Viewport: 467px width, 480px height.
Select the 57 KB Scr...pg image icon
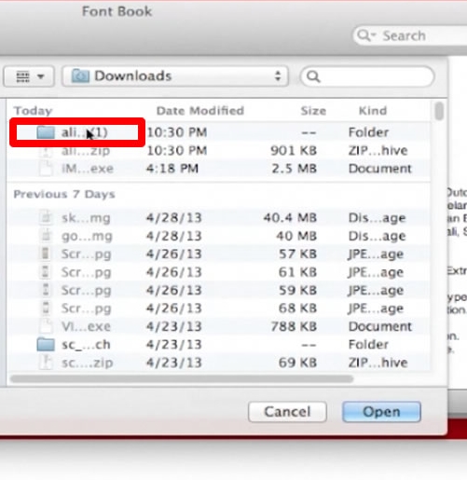pos(46,254)
